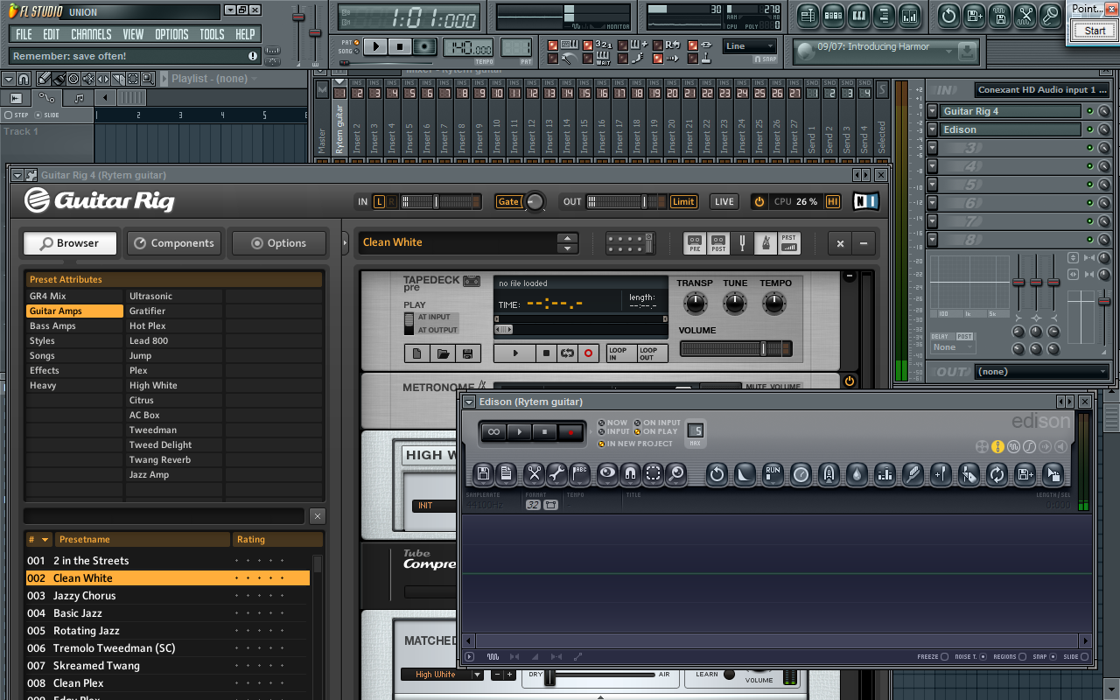1120x700 pixels.
Task: Click FL Studio one-click audio recording scissors icon
Action: pyautogui.click(x=1025, y=16)
